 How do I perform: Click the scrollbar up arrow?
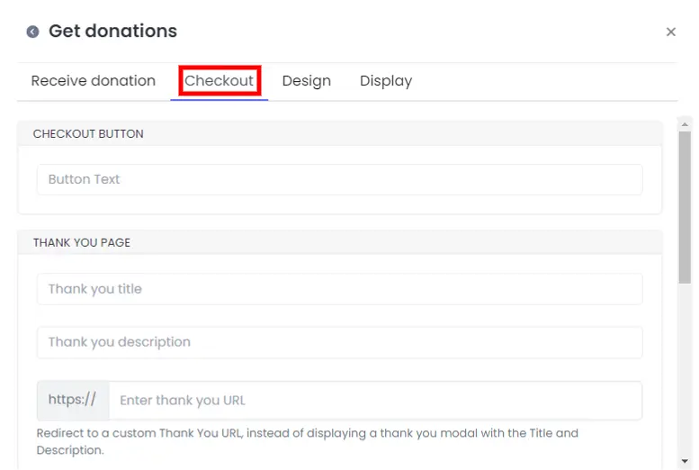pos(685,124)
